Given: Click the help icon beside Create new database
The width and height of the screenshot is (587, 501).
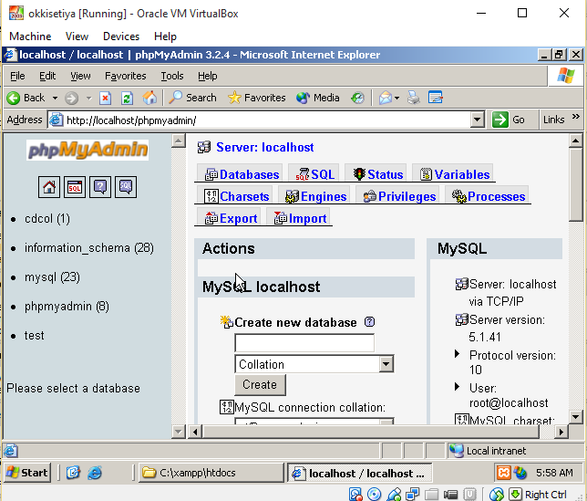Looking at the screenshot, I should (369, 322).
